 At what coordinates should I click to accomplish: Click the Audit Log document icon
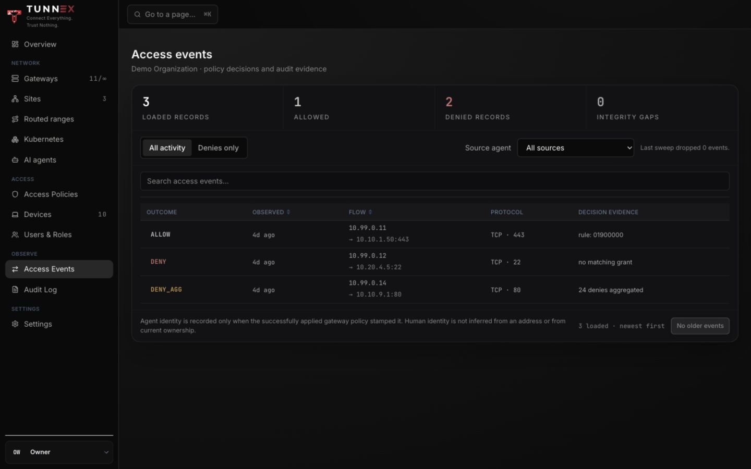[x=15, y=290]
